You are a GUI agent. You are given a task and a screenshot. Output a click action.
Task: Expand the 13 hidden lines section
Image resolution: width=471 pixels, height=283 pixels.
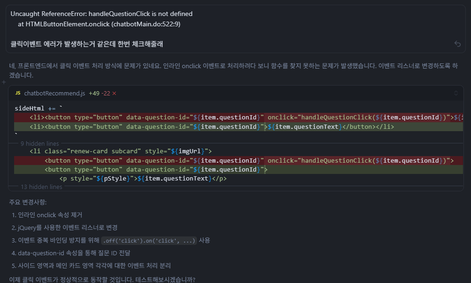[x=41, y=187]
